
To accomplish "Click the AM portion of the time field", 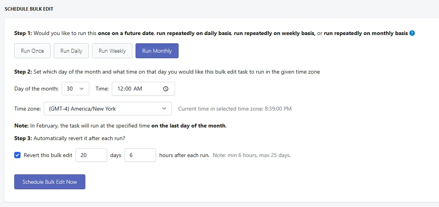I will 138,89.
